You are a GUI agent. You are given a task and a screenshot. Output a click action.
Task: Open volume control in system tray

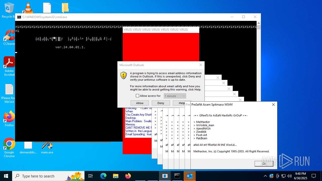click(289, 176)
